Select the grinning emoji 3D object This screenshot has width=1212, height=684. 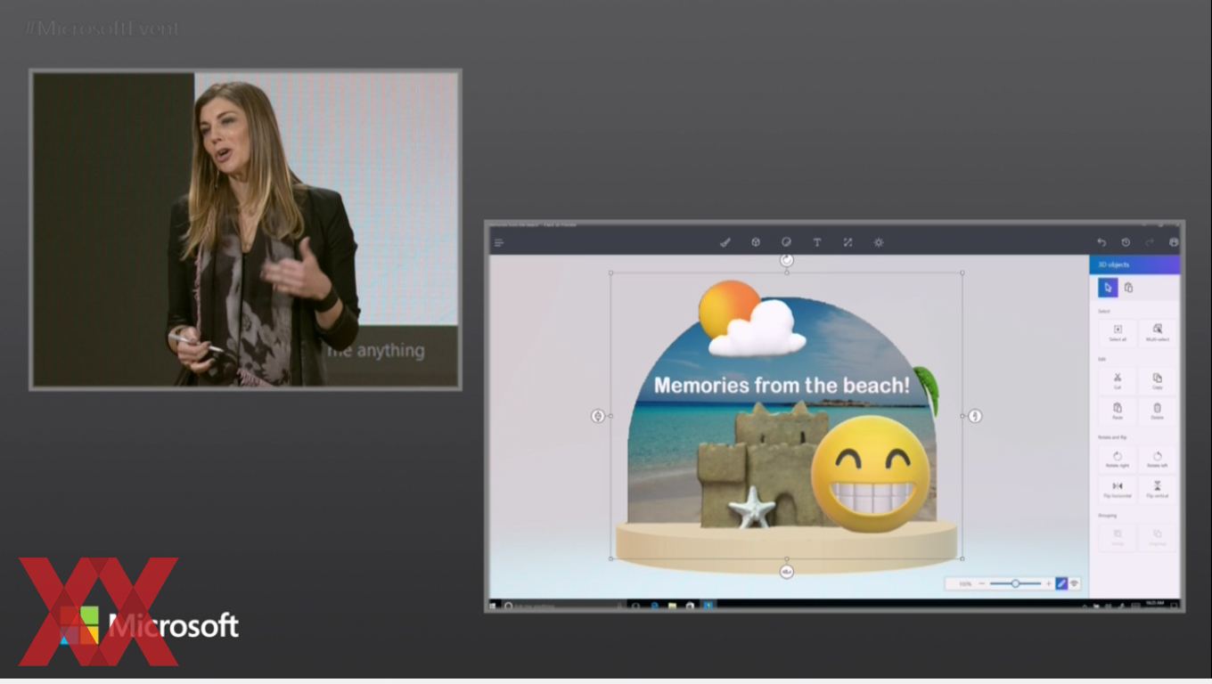[x=871, y=474]
